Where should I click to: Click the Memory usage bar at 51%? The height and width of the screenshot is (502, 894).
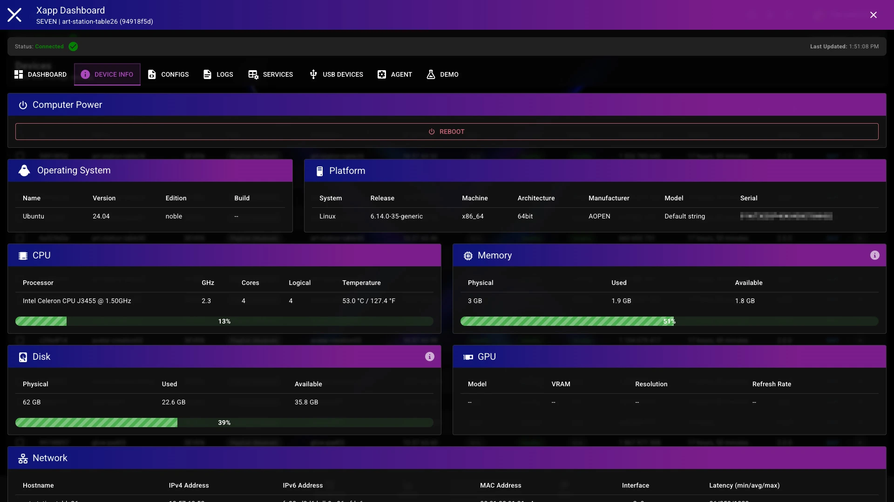[670, 321]
